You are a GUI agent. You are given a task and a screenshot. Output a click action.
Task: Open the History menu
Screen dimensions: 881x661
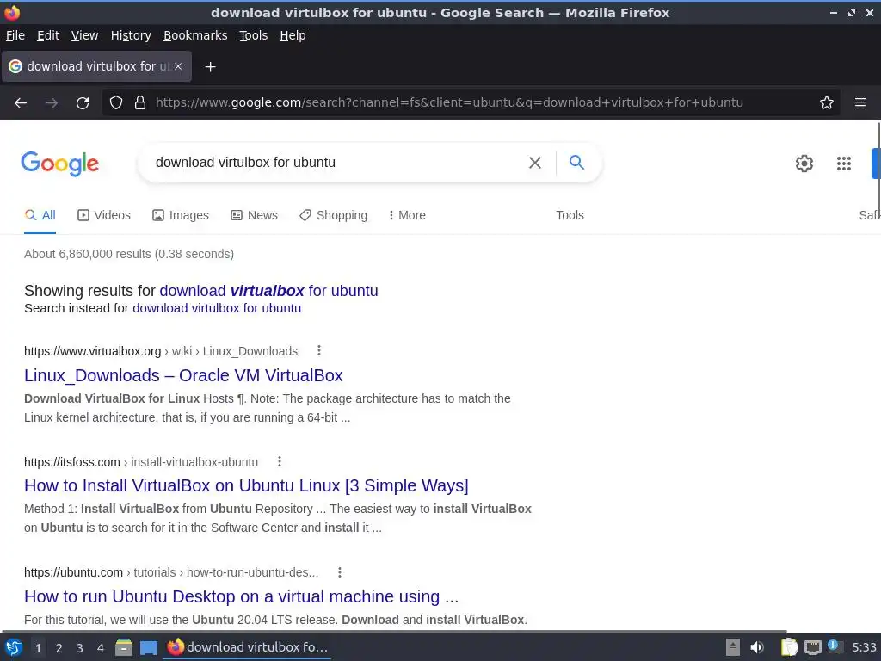[x=131, y=35]
